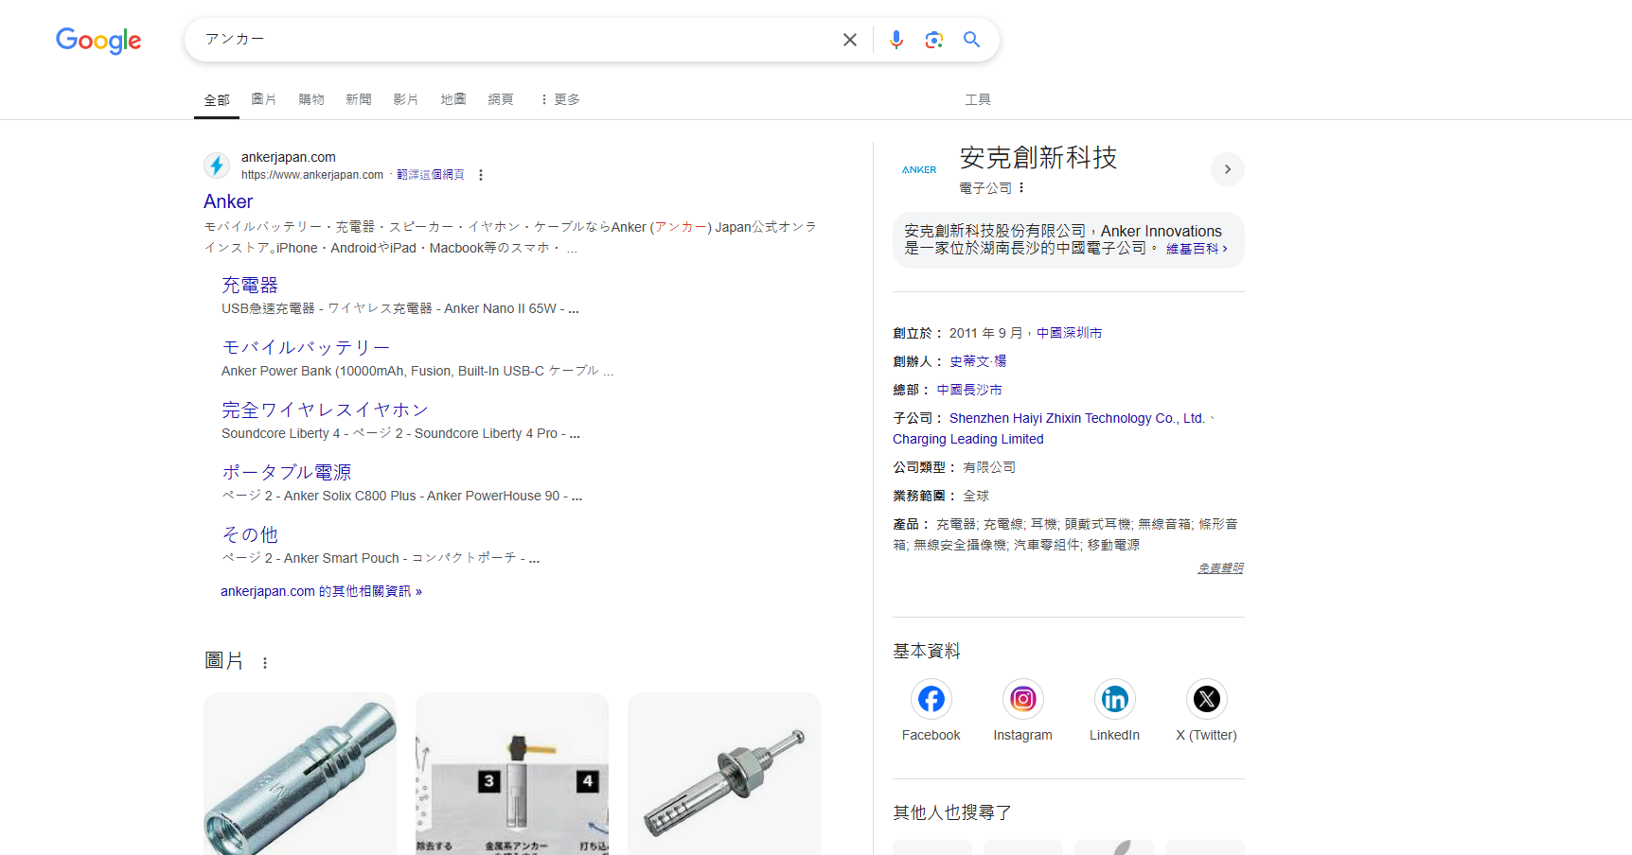Select the 全部 tab

tap(217, 99)
